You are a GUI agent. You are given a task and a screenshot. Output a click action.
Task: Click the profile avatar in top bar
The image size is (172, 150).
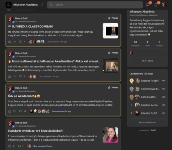pos(164,5)
